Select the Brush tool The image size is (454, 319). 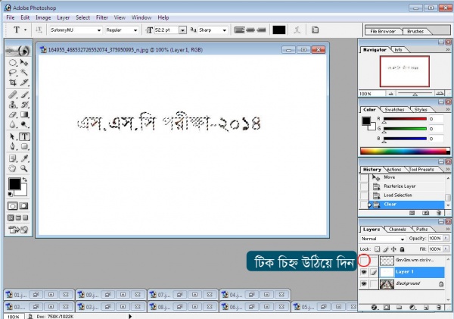(24, 95)
